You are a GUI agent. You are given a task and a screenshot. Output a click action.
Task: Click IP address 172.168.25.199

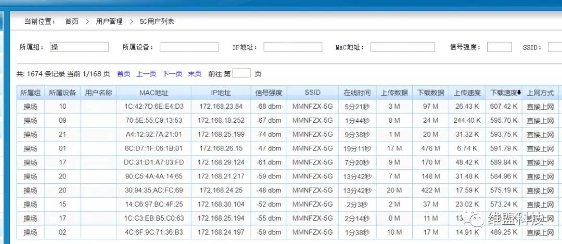221,134
